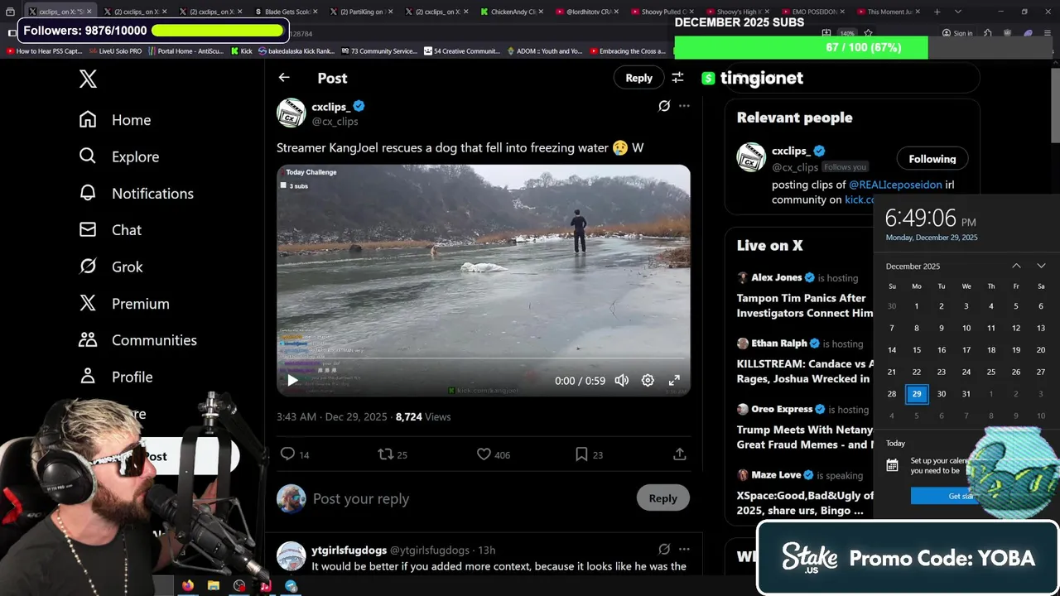1060x596 pixels.
Task: Play the KangJoel video
Action: [x=292, y=381]
